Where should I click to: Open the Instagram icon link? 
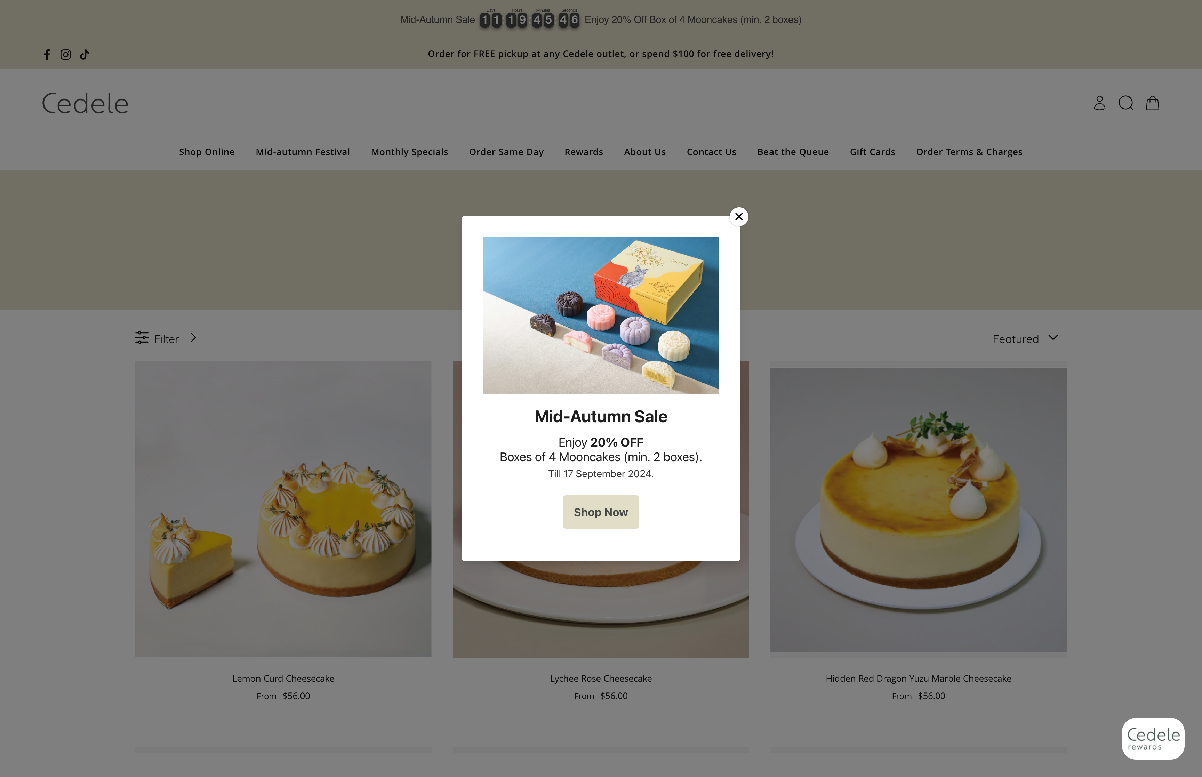tap(66, 55)
